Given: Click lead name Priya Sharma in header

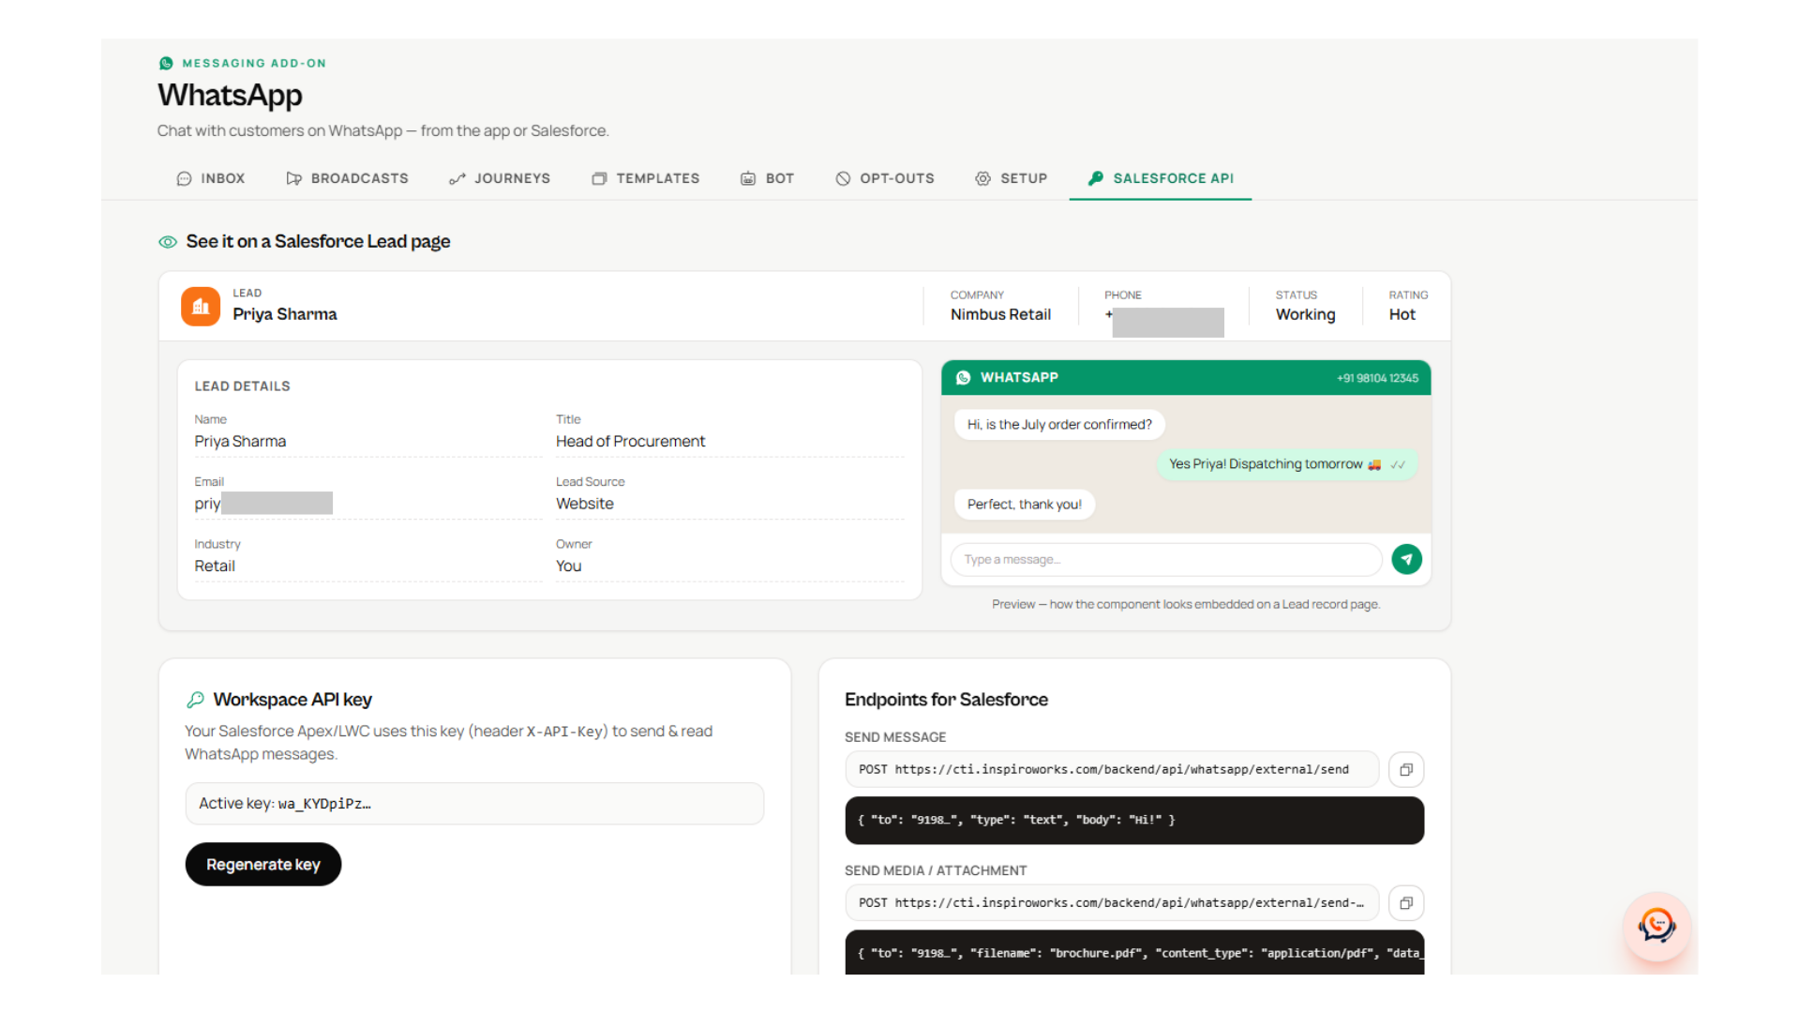Looking at the screenshot, I should point(285,314).
